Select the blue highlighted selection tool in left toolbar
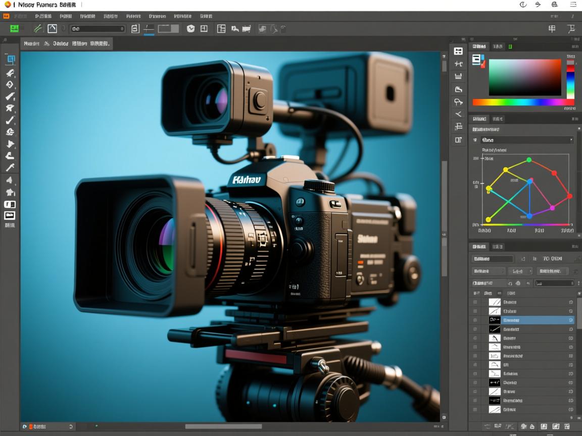The image size is (582, 436). pyautogui.click(x=10, y=60)
